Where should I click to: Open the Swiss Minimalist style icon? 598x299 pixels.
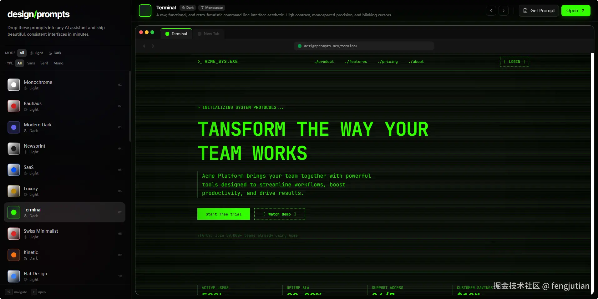(14, 234)
